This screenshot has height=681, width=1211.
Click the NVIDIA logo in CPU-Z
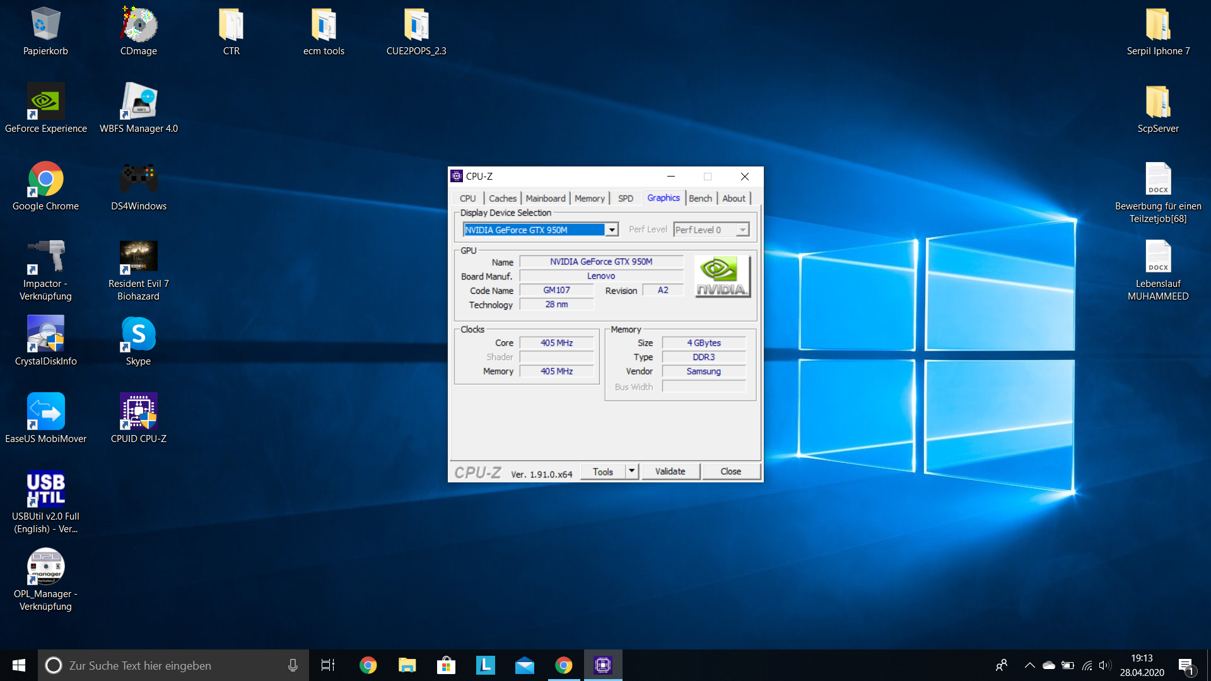pos(722,276)
